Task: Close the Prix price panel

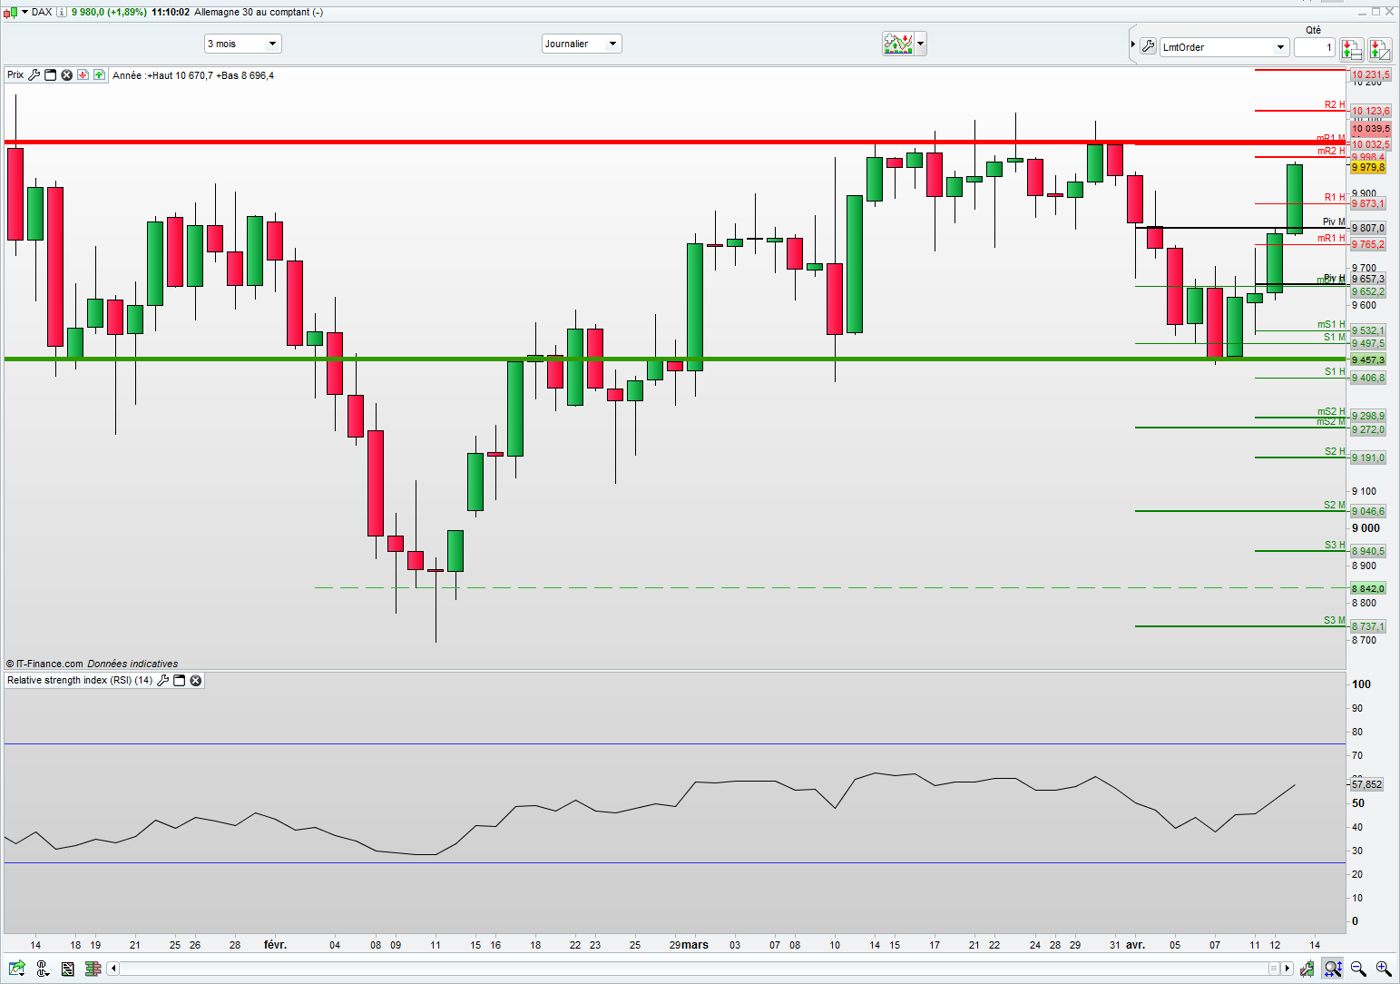Action: 66,75
